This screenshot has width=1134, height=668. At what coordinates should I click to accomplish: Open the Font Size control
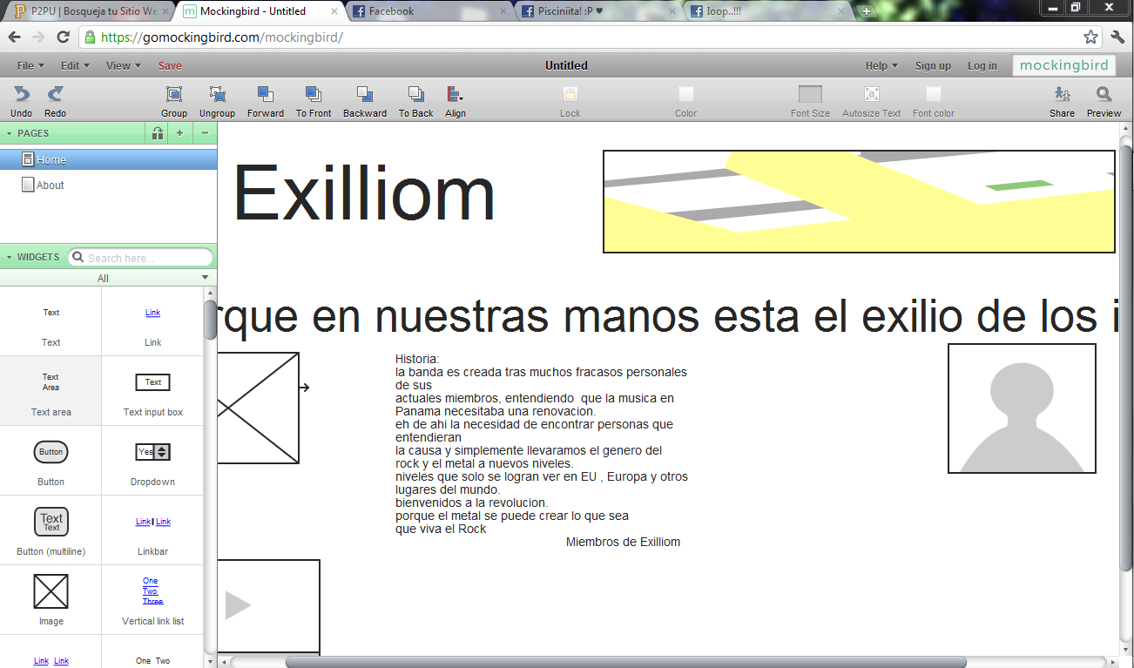pyautogui.click(x=810, y=94)
